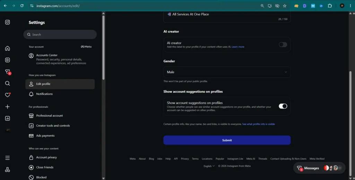The height and width of the screenshot is (180, 355).
Task: Click blue M extension icon
Action: pos(313,6)
